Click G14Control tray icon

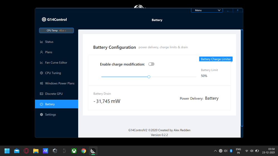click(x=221, y=151)
